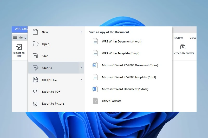The image size is (208, 138).
Task: Click the New document icon
Action: (35, 32)
